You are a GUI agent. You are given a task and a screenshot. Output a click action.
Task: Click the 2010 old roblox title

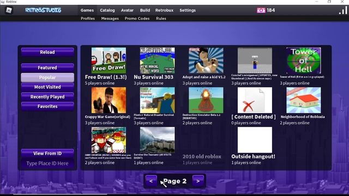(x=202, y=156)
